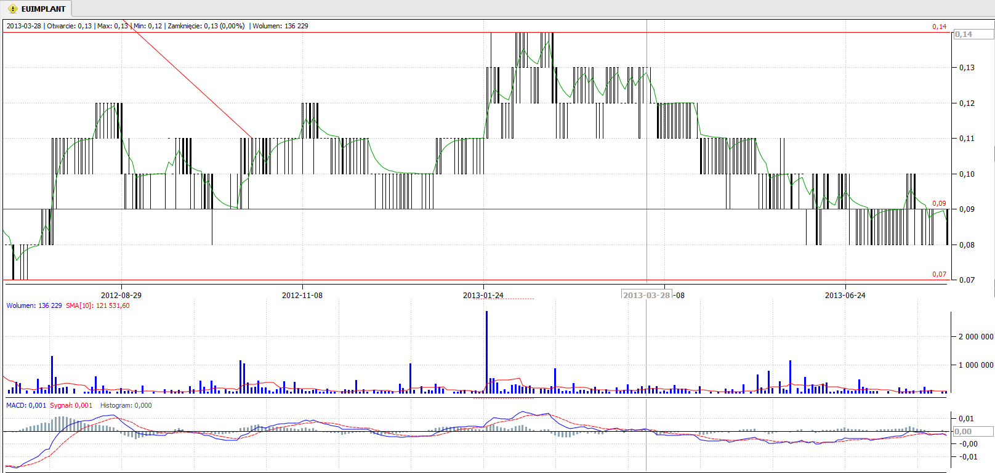The height and width of the screenshot is (473, 995).
Task: Click the 2013-01-24 date label
Action: coord(483,295)
